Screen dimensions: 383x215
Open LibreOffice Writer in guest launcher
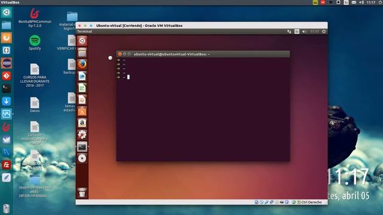[82, 76]
